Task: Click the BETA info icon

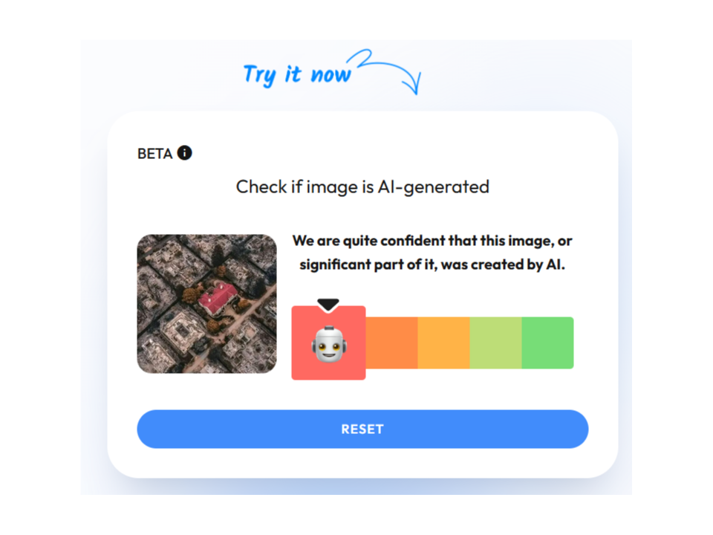Action: [x=184, y=153]
